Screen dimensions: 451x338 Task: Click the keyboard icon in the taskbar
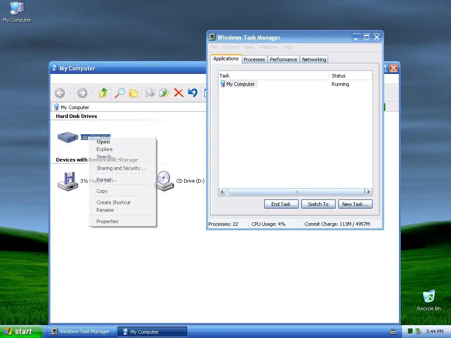click(392, 332)
